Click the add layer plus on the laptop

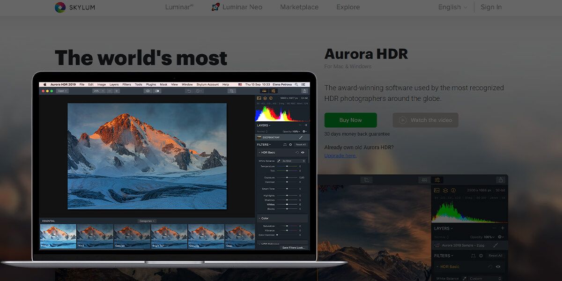click(x=306, y=126)
